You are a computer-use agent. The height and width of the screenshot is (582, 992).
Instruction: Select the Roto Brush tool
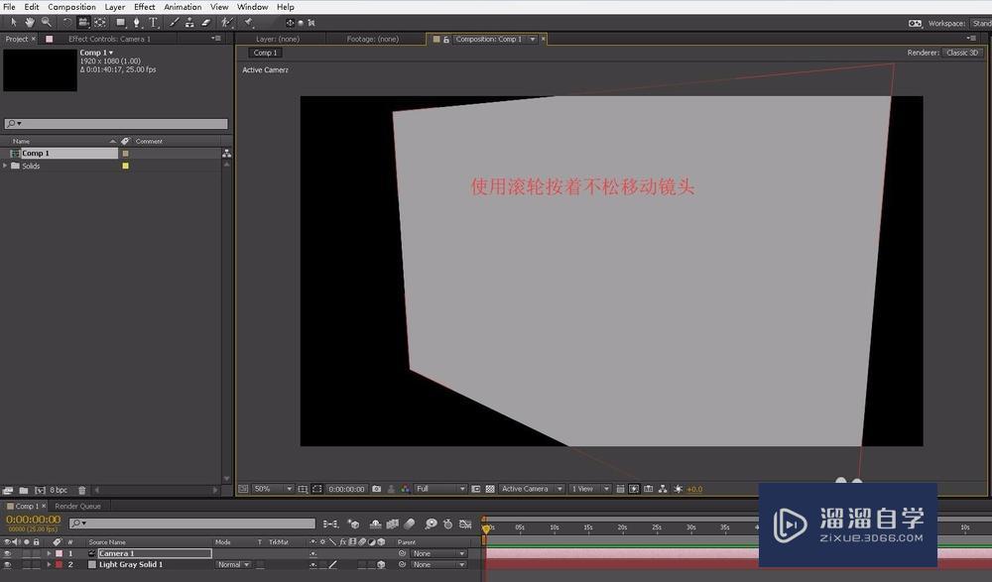(226, 22)
